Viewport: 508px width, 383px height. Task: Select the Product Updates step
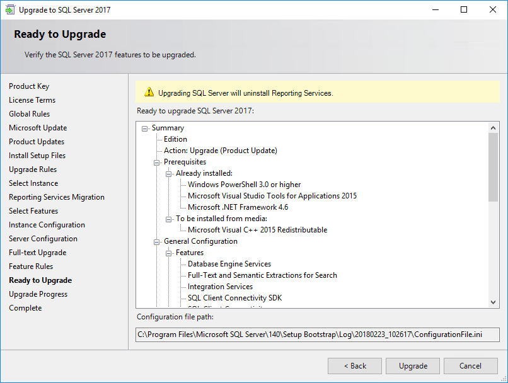click(x=37, y=142)
